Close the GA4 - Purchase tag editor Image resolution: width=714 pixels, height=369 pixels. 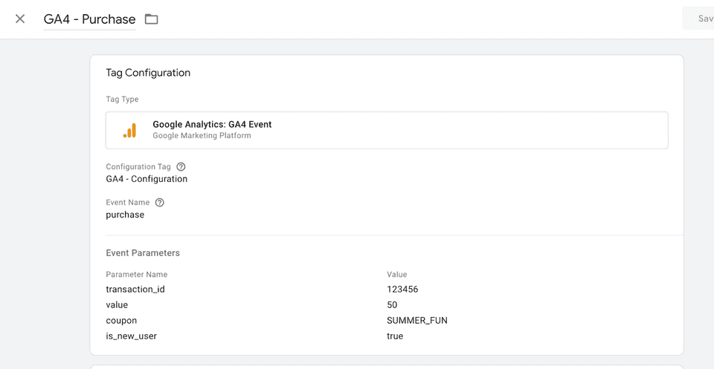pyautogui.click(x=20, y=19)
